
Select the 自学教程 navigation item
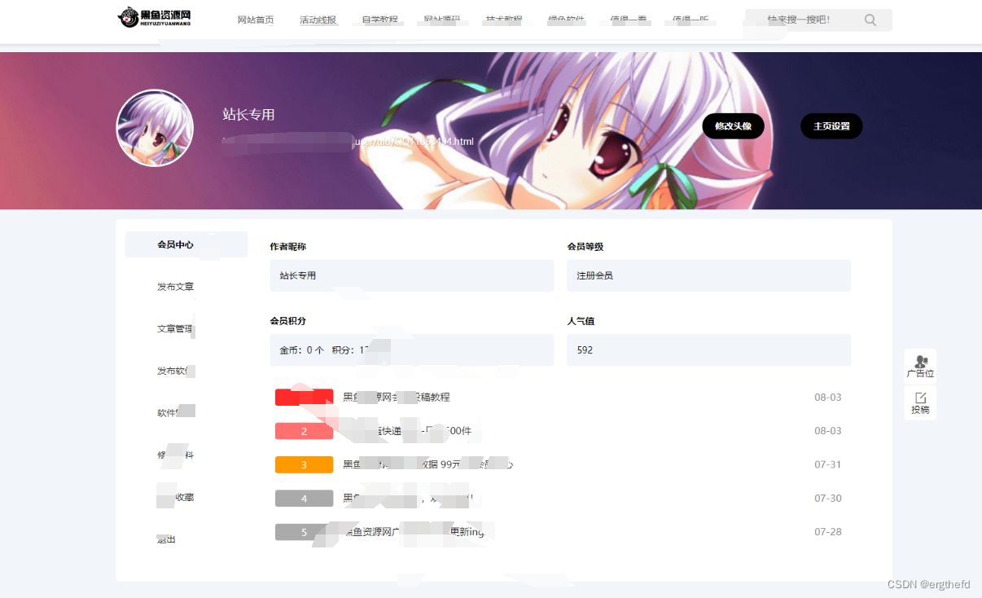pos(379,20)
